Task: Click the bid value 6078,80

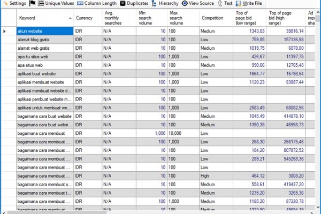Action: click(296, 48)
